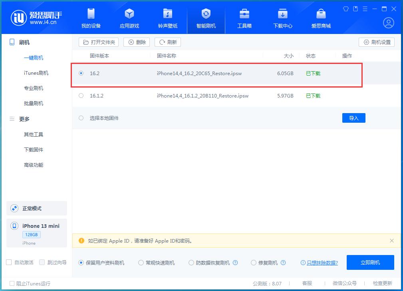Screen dimensions: 403x291
Task: Open the 铃声壁纸 (Ringtones & Wallpapers) section
Action: point(167,18)
